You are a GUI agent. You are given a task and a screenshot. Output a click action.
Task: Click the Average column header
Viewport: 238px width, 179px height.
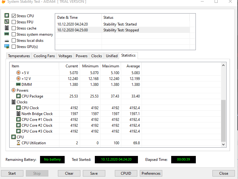131,66
